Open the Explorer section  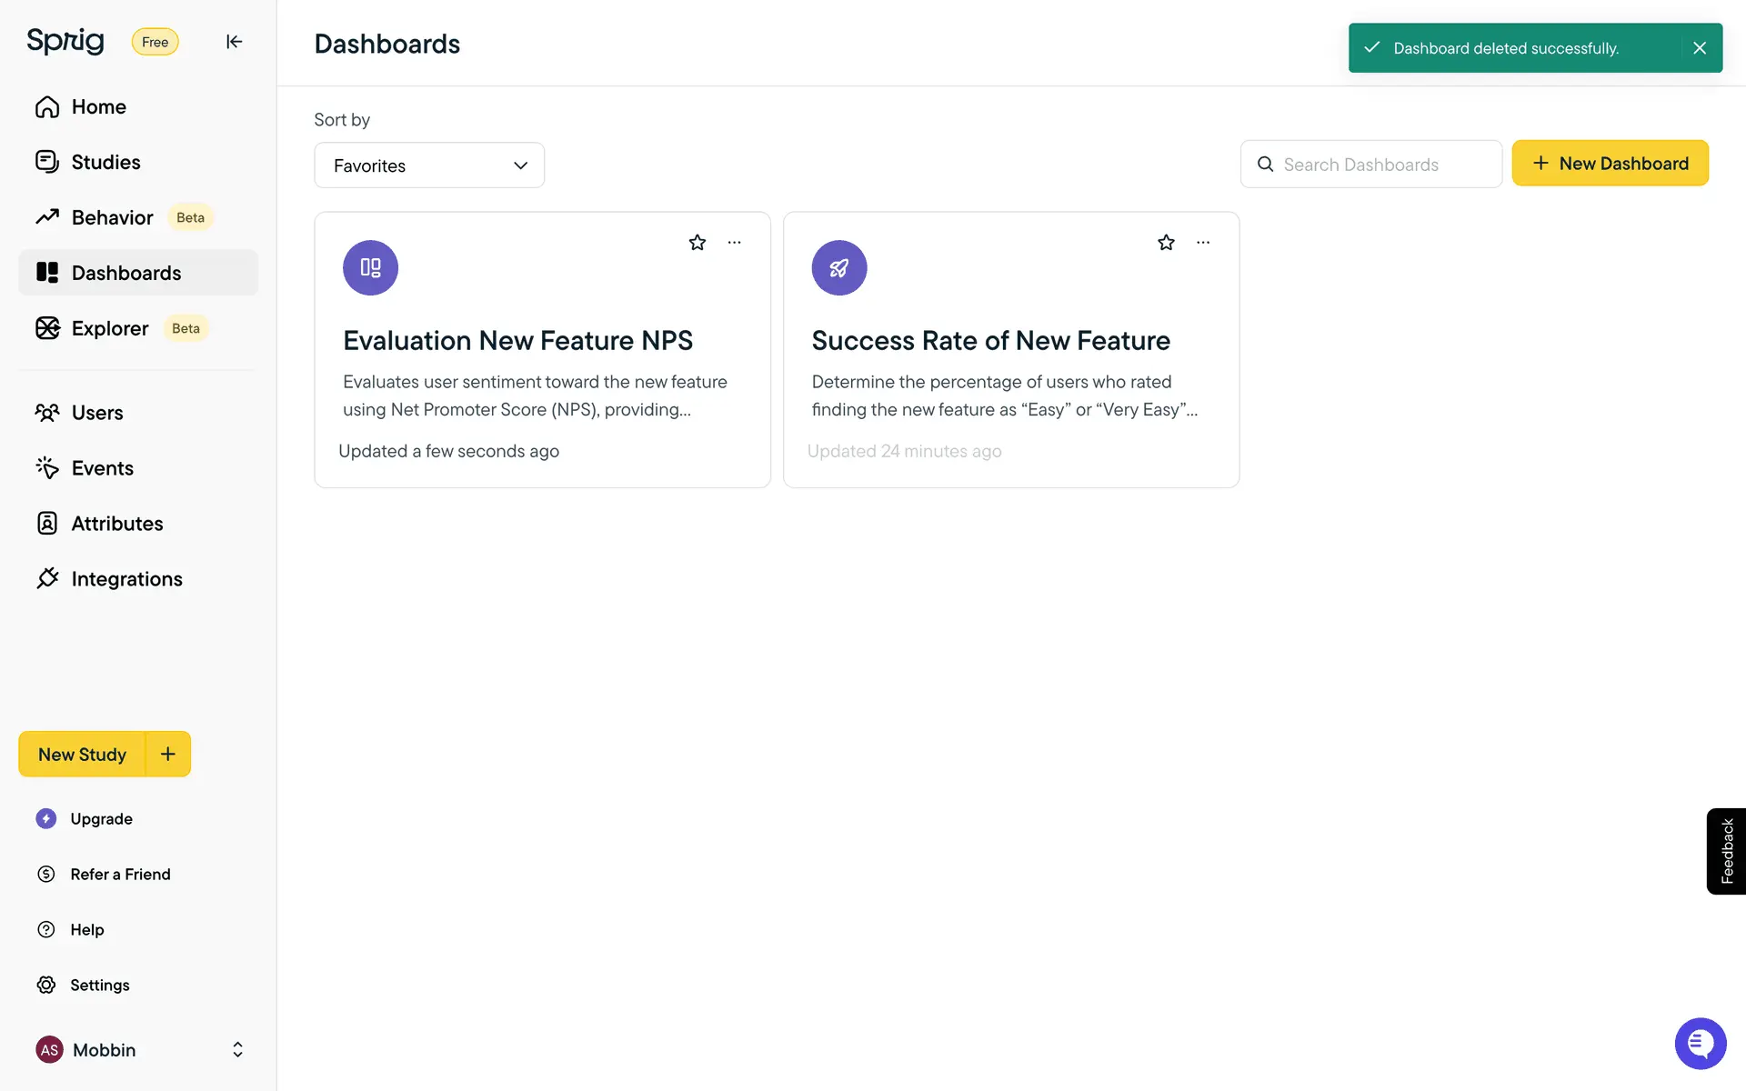click(110, 328)
